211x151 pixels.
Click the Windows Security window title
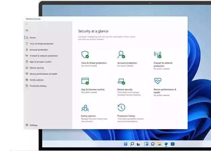pyautogui.click(x=33, y=19)
